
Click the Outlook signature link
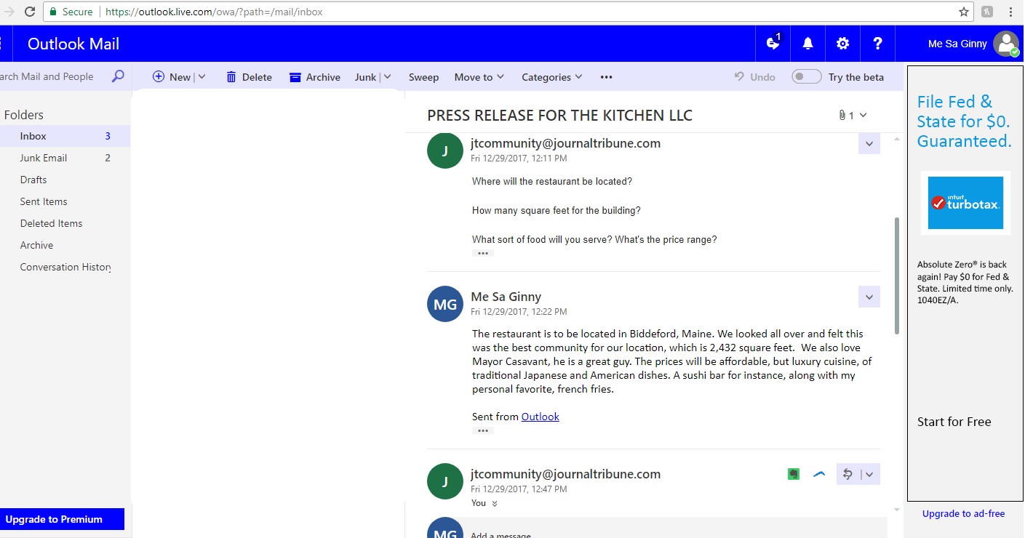(540, 417)
